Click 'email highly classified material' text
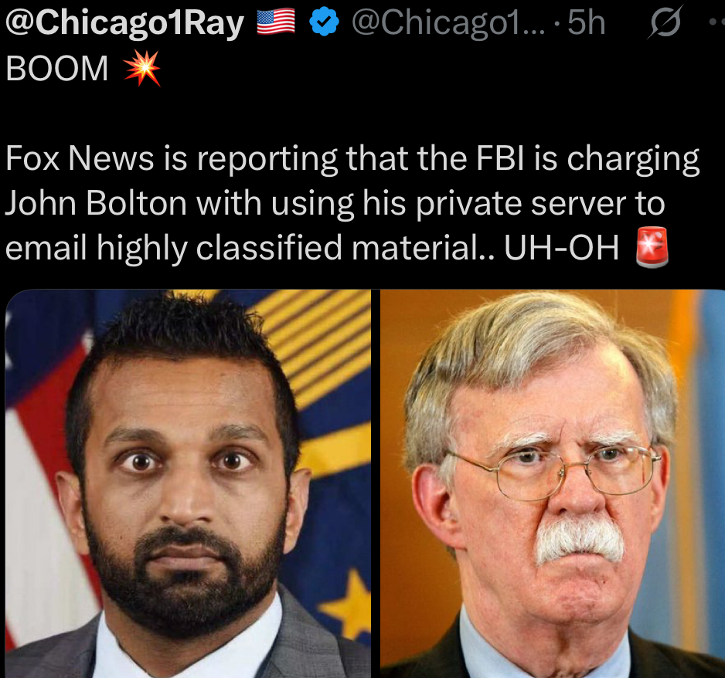Screen dimensions: 725x678 tap(250, 249)
